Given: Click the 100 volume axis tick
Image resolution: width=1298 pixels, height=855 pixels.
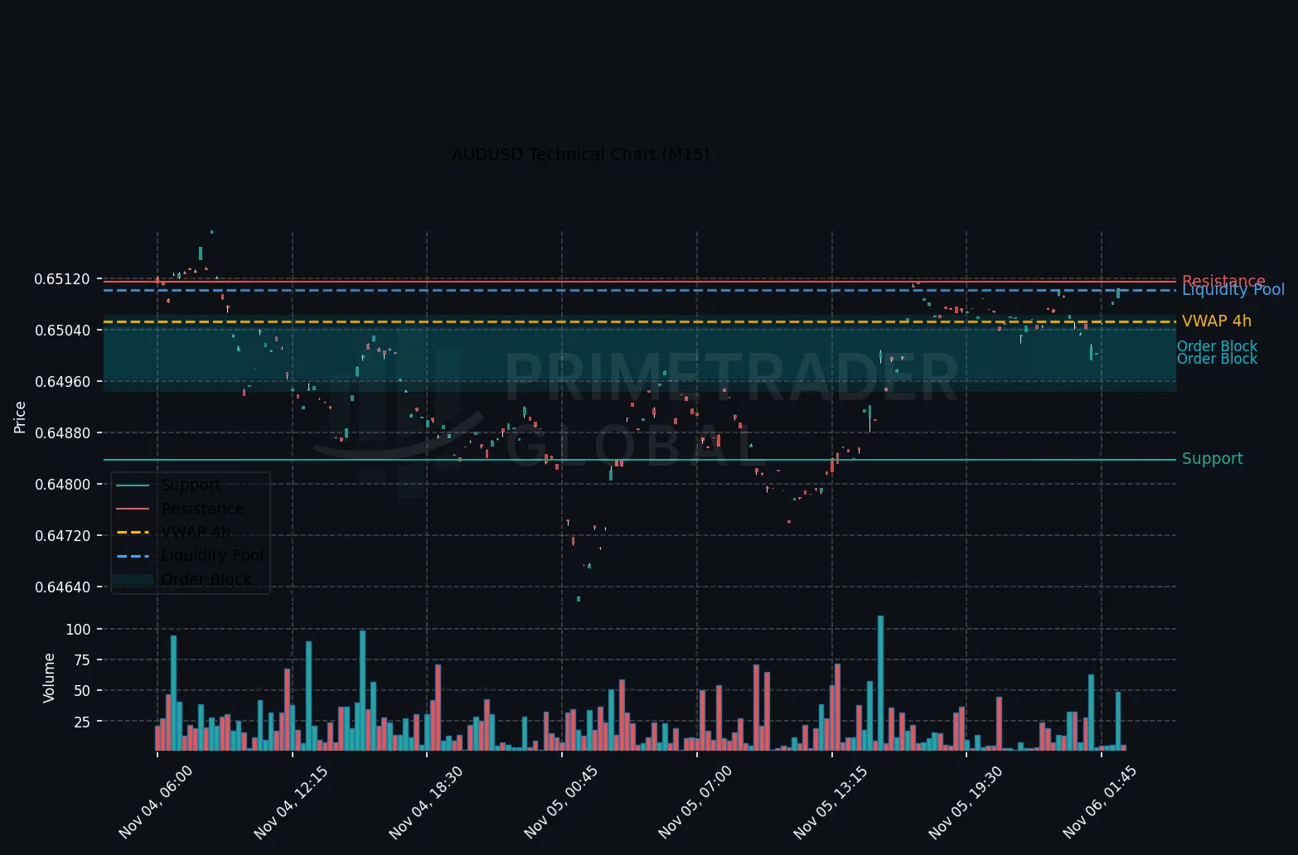Looking at the screenshot, I should pos(78,630).
